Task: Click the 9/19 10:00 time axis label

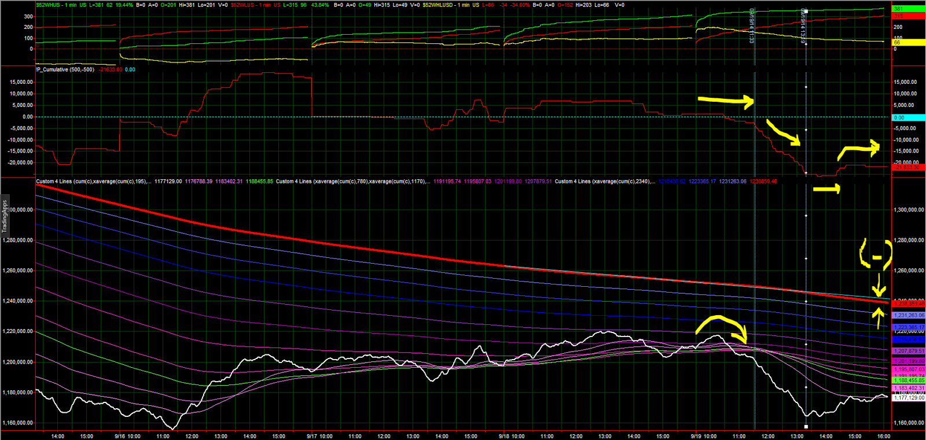Action: [x=703, y=436]
